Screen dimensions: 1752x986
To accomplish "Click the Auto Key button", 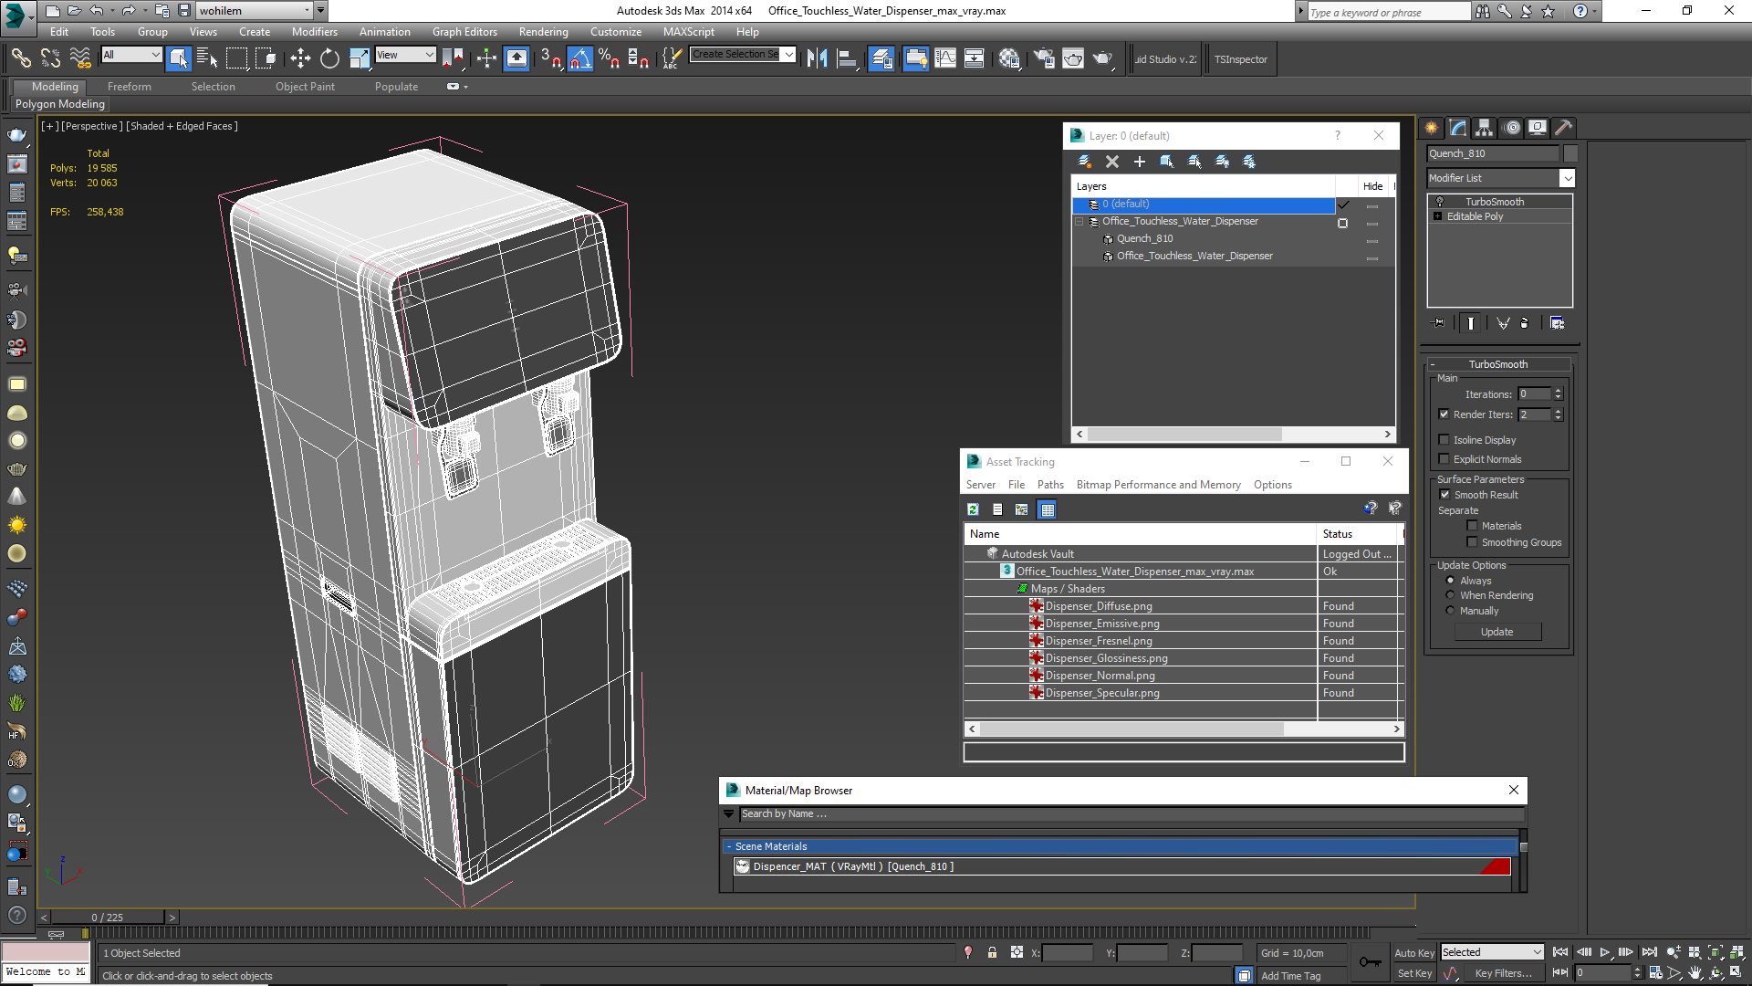I will [1413, 952].
